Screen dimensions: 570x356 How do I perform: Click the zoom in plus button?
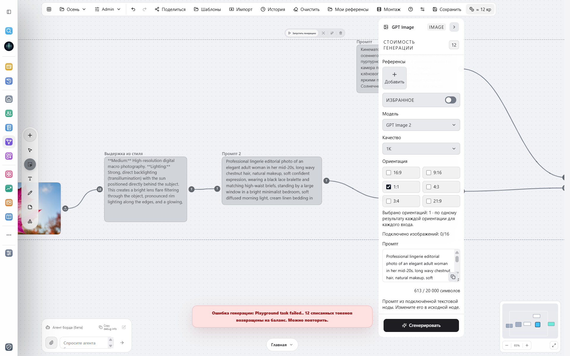click(x=527, y=345)
